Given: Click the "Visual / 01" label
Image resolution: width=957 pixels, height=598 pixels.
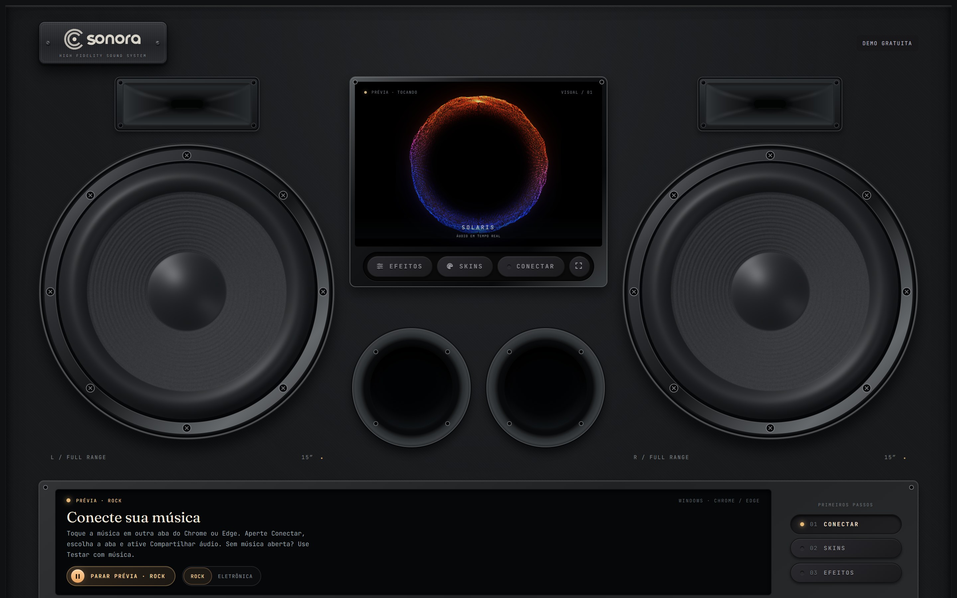Looking at the screenshot, I should click(577, 92).
